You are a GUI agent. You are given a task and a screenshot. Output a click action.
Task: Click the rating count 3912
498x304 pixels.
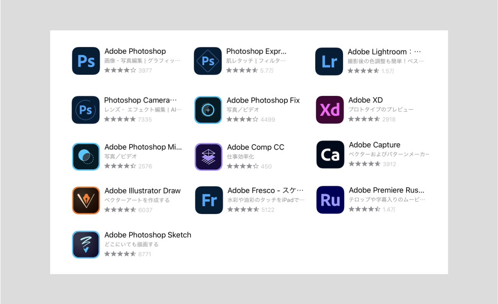coord(389,164)
